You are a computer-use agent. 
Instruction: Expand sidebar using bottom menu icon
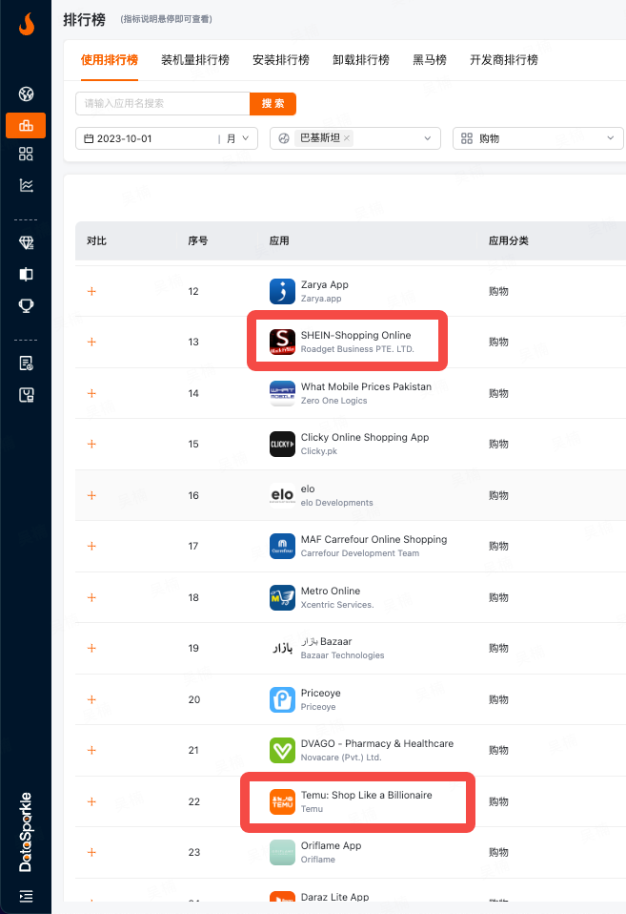26,896
